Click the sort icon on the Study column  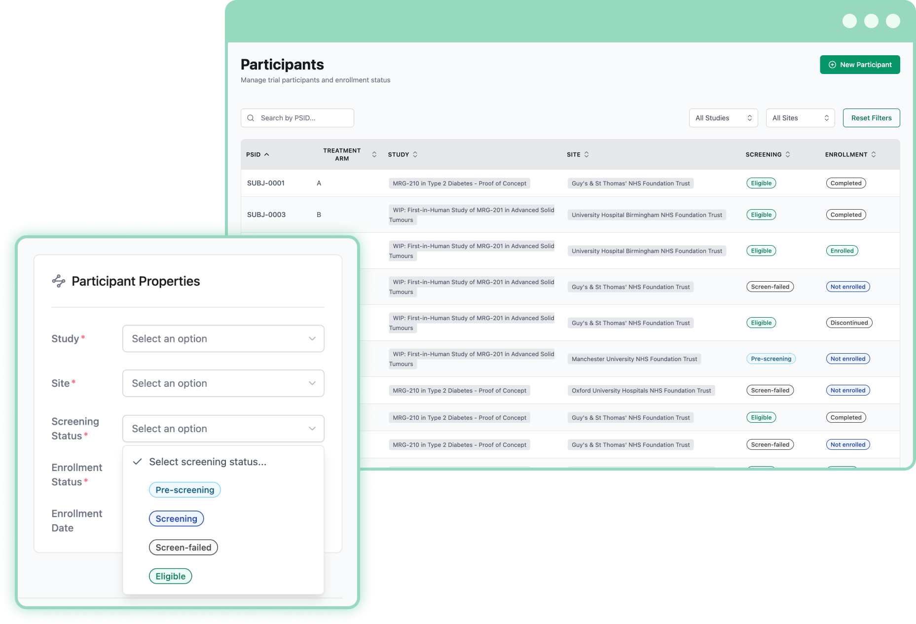(x=414, y=154)
